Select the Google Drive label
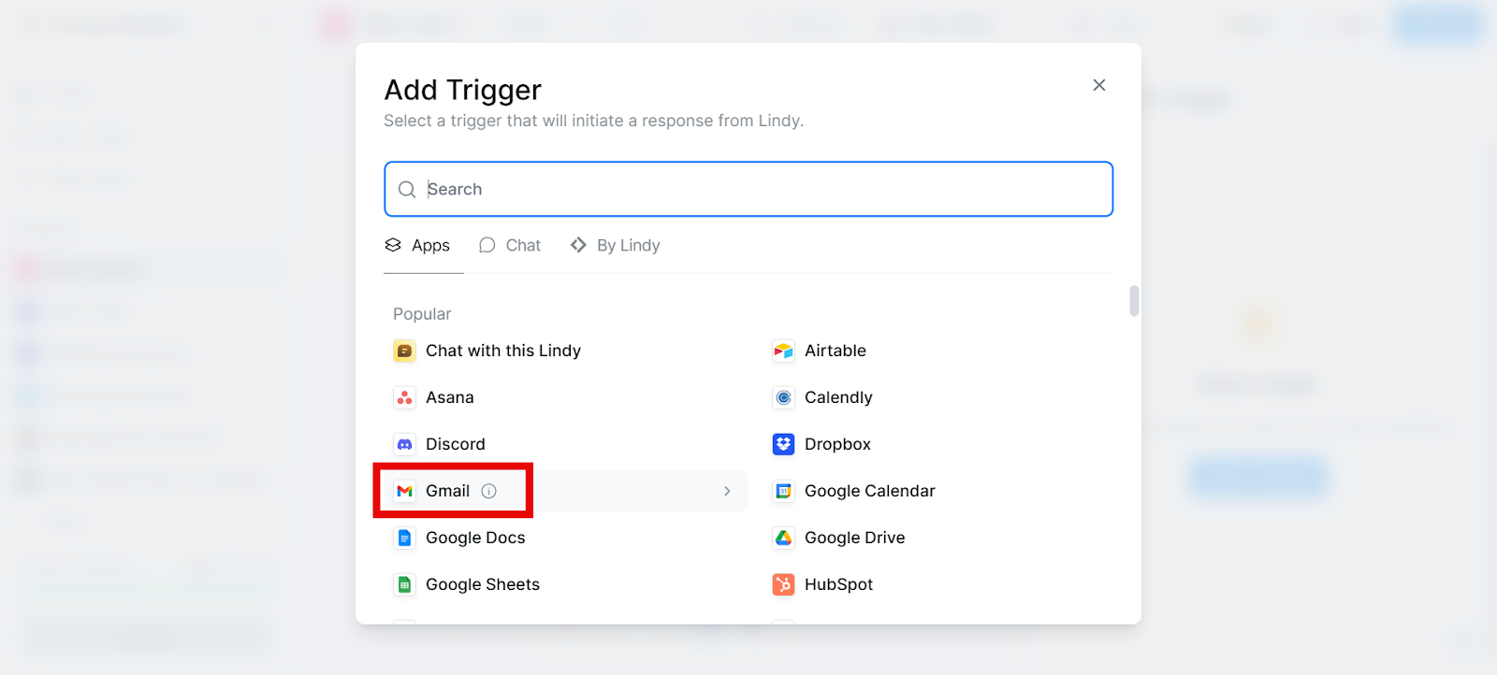Viewport: 1497px width, 675px height. point(855,538)
